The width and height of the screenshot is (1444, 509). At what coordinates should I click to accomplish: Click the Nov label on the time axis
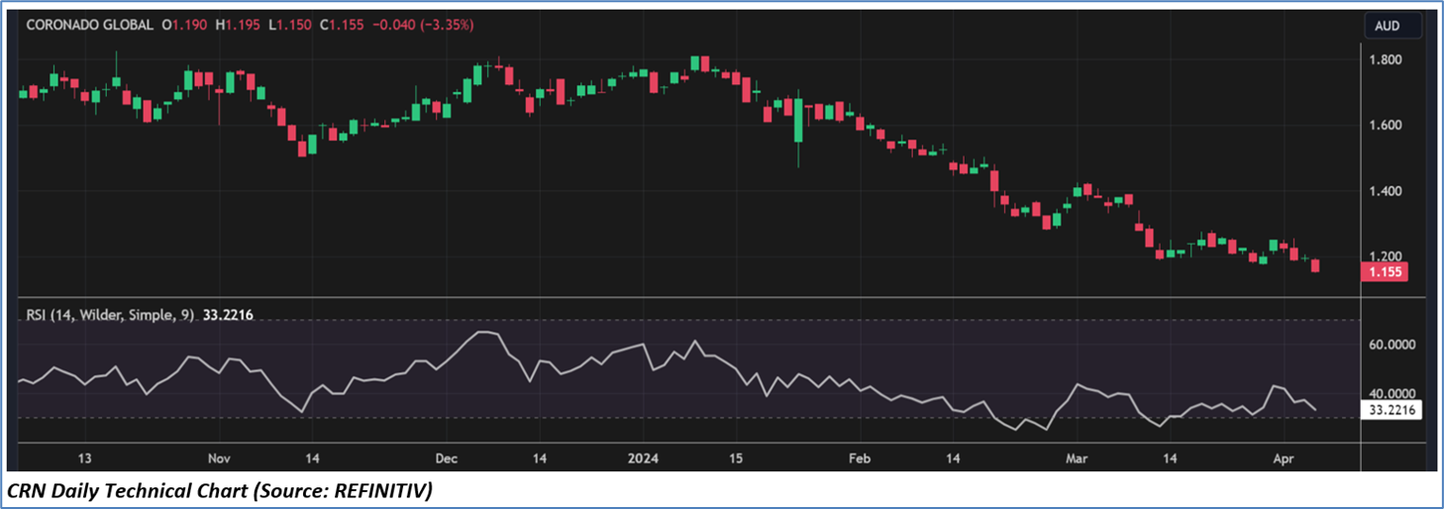tap(220, 459)
